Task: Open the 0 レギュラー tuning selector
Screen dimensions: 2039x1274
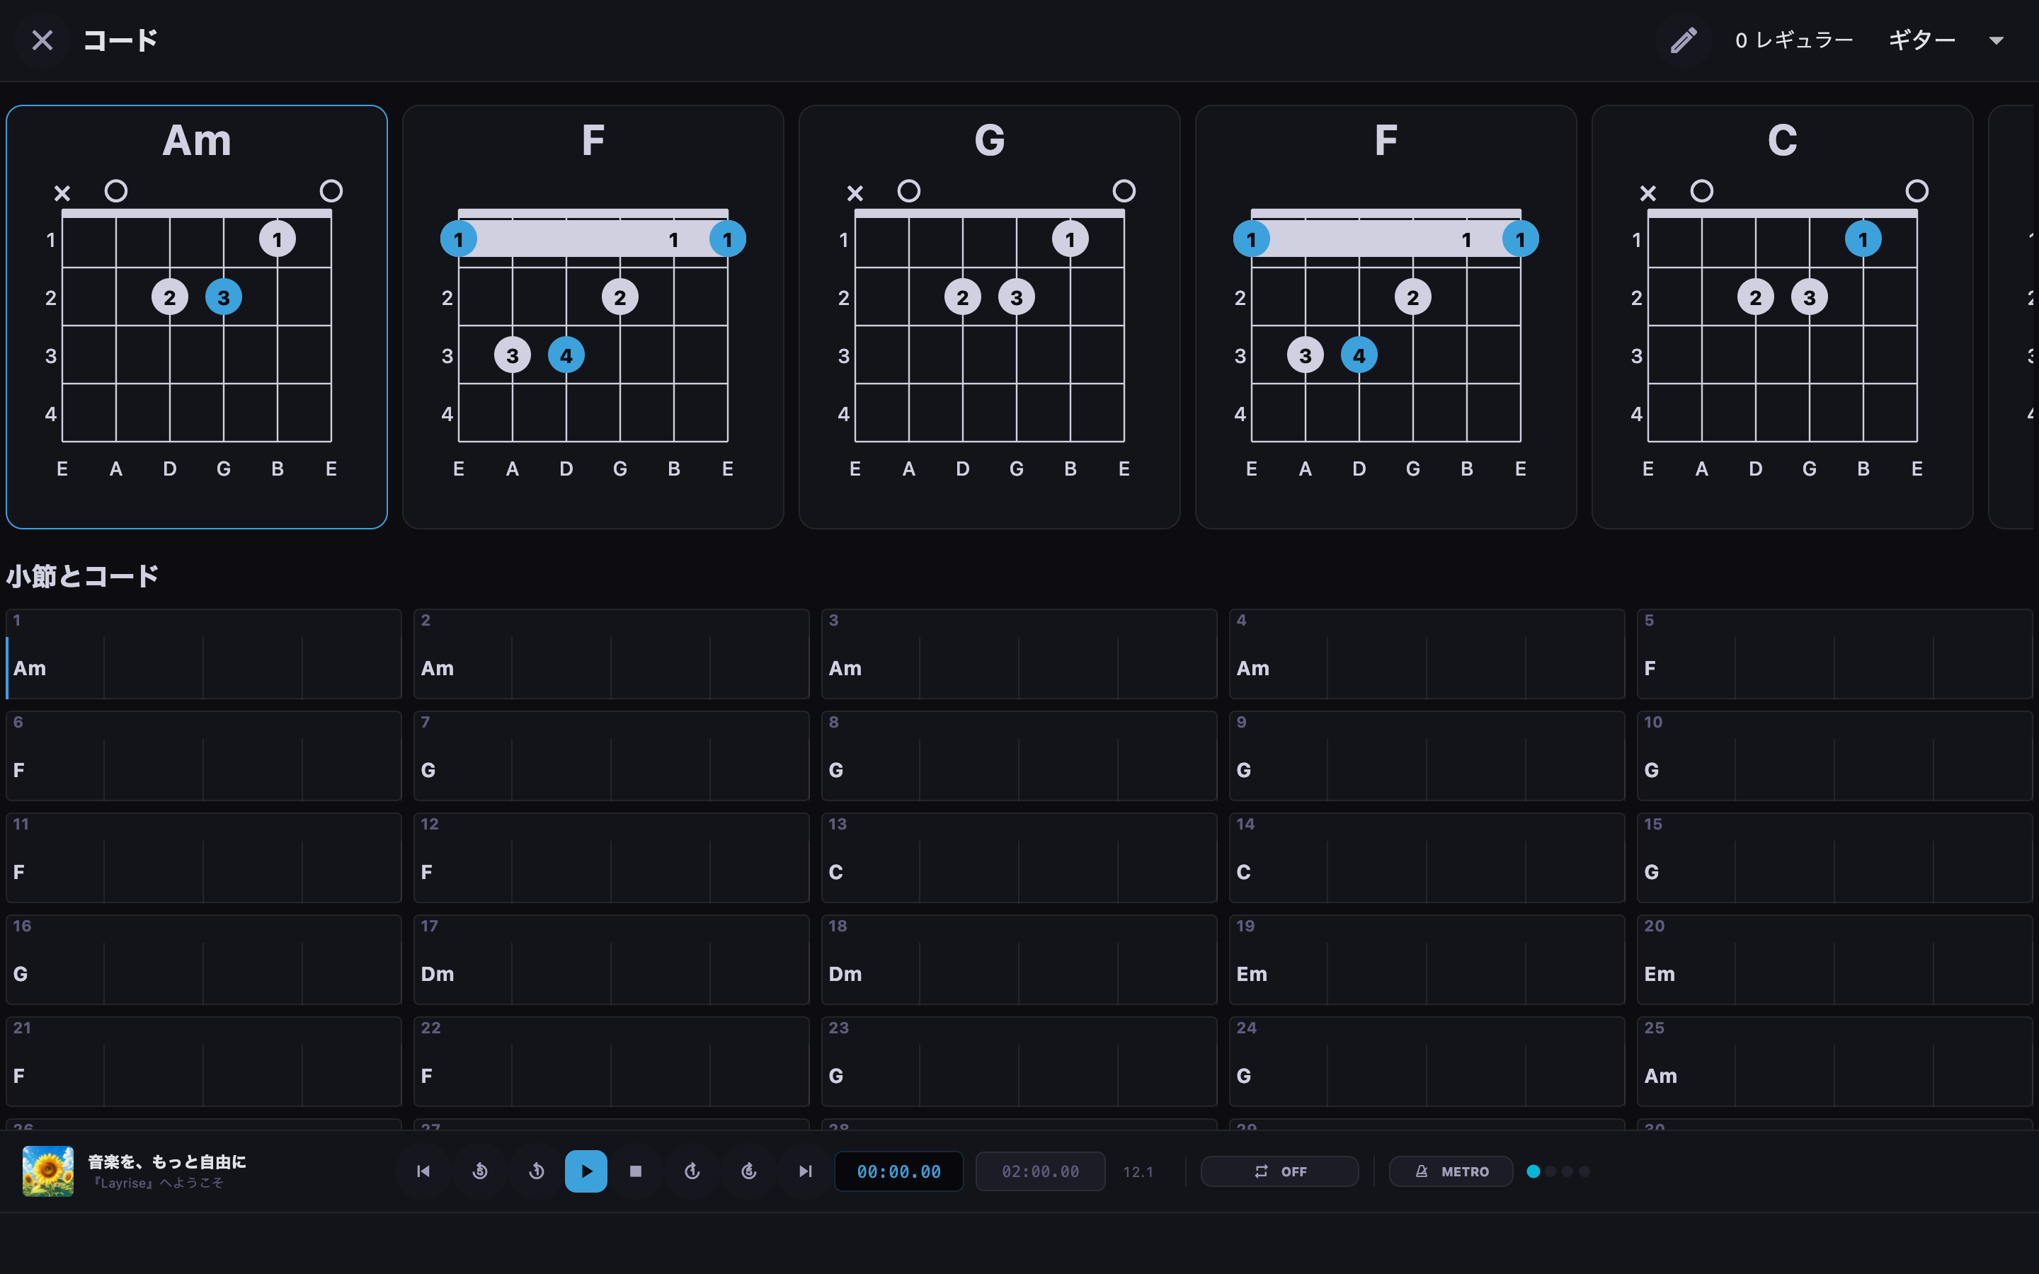Action: pyautogui.click(x=1794, y=40)
